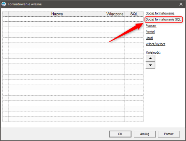
Task: Move item up with Kolejność up arrow
Action: point(150,58)
